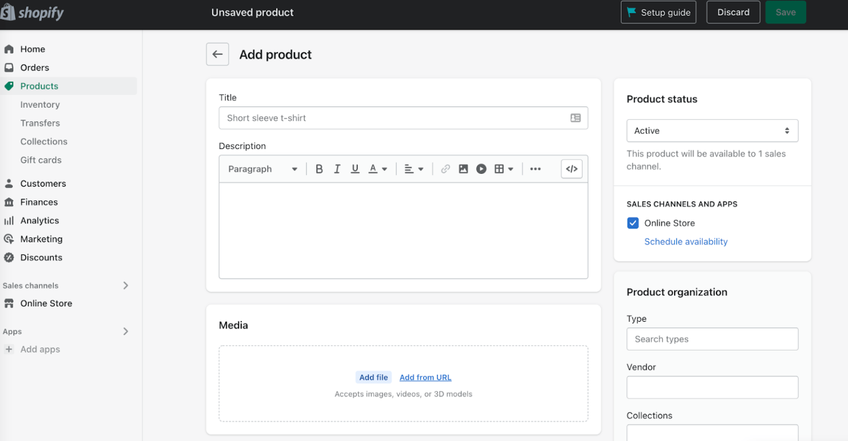Open the HTML code view editor
This screenshot has height=441, width=848.
coord(571,168)
